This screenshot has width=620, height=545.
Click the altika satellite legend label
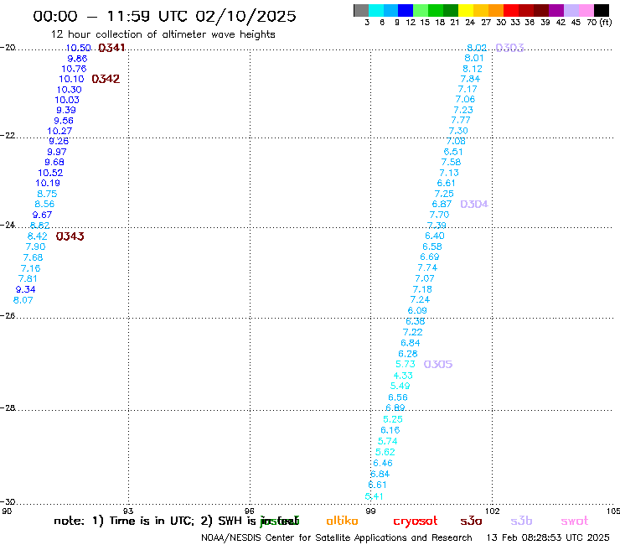342,521
